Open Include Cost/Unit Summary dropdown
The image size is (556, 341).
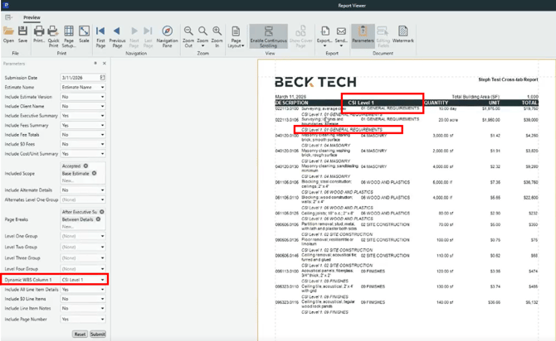(102, 154)
